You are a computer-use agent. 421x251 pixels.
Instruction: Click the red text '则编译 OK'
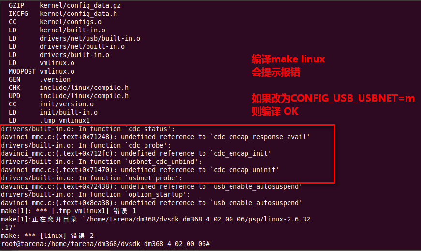(275, 111)
